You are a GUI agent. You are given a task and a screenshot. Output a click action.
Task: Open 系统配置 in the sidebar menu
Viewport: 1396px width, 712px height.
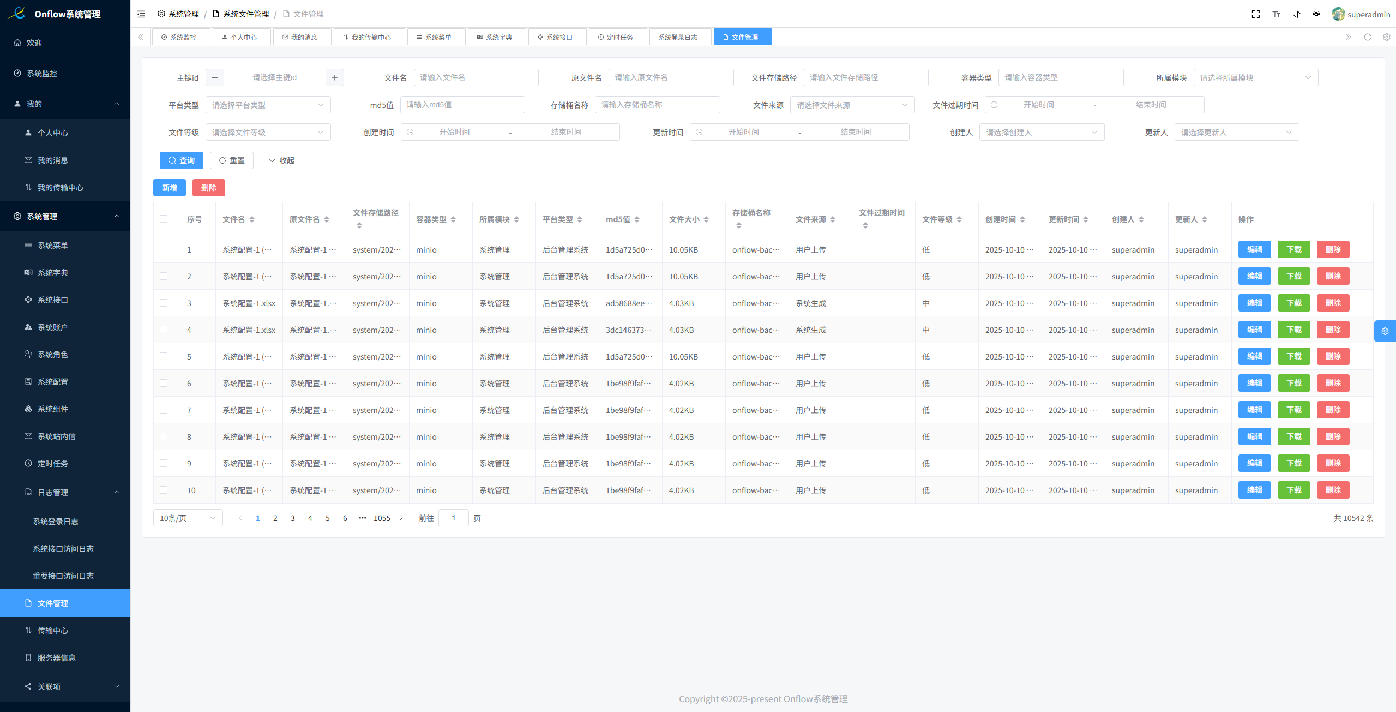52,381
